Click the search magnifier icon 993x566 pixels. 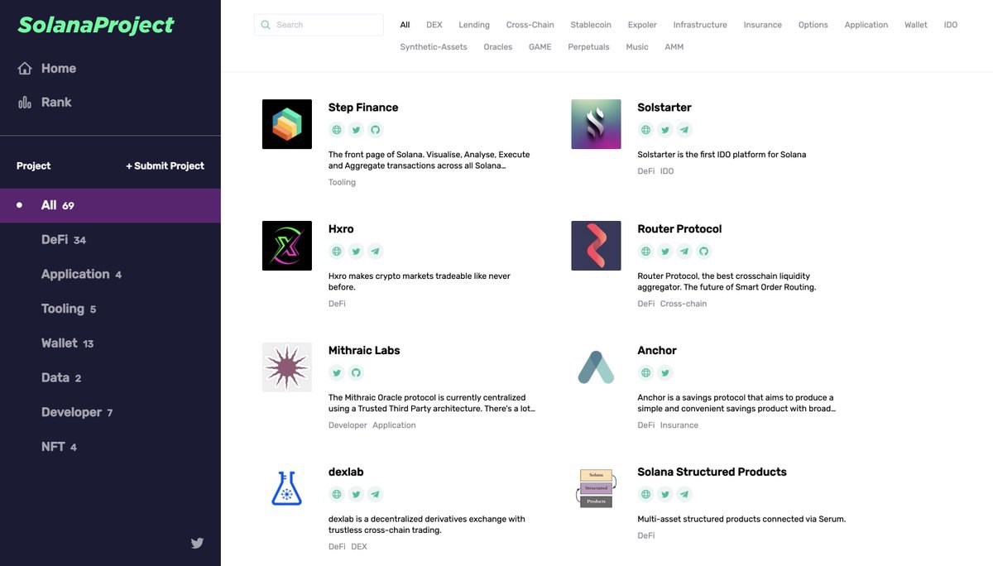266,25
